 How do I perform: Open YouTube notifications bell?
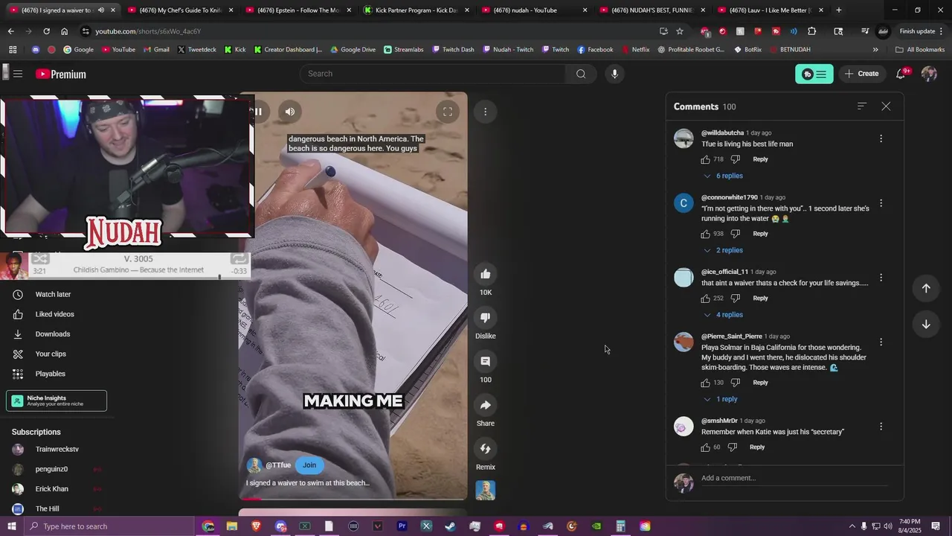point(901,74)
